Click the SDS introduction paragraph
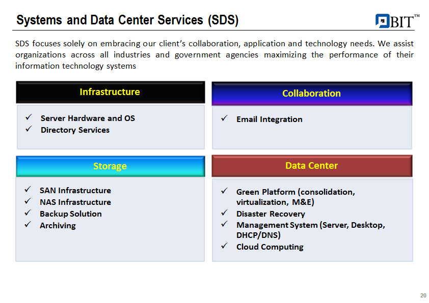Screen dimensions: 429x303 point(214,54)
